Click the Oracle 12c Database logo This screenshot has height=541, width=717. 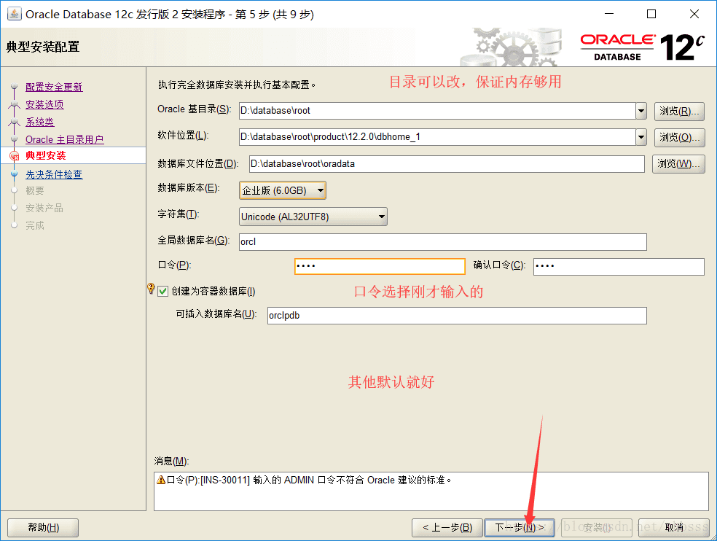[x=642, y=47]
